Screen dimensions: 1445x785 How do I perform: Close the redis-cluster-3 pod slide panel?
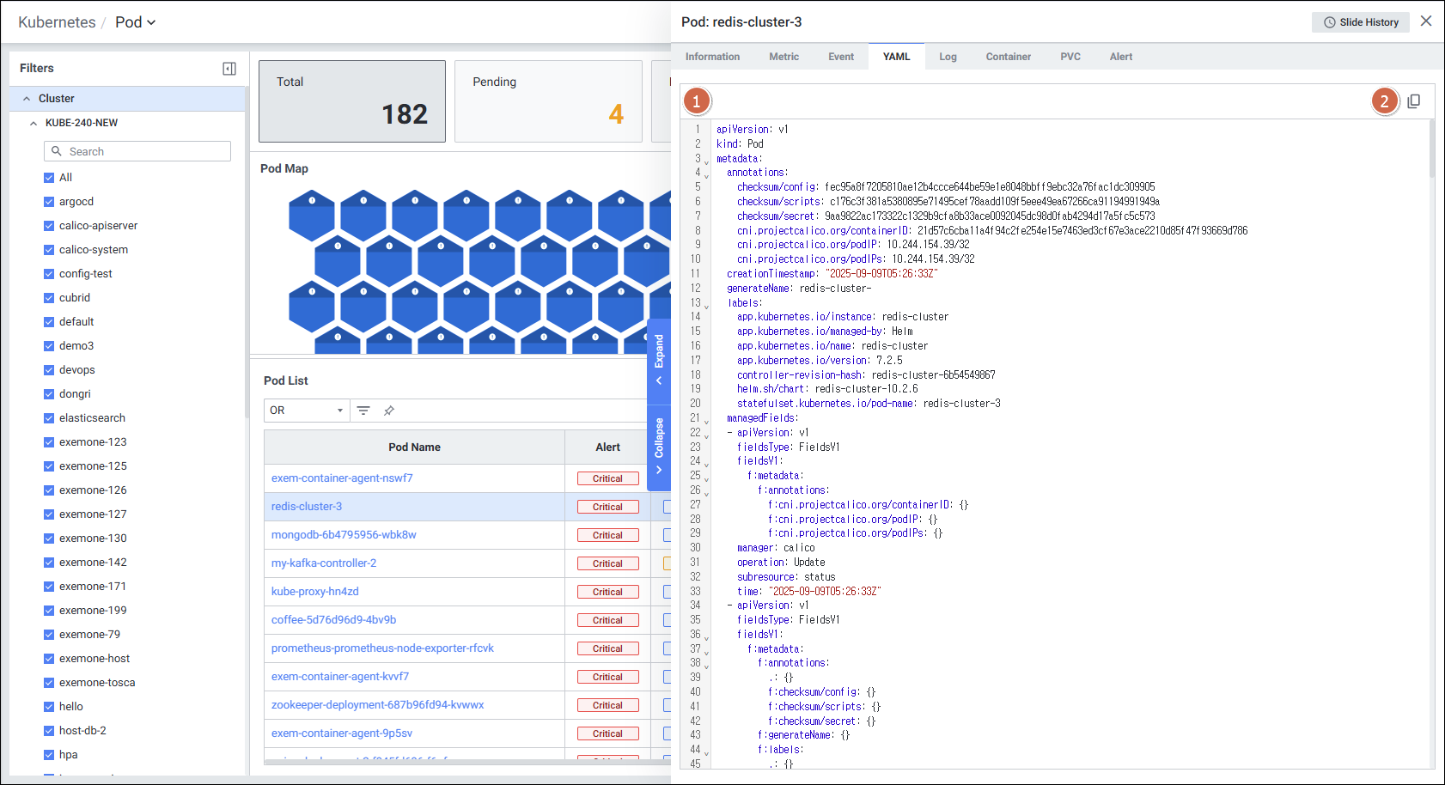(1426, 21)
